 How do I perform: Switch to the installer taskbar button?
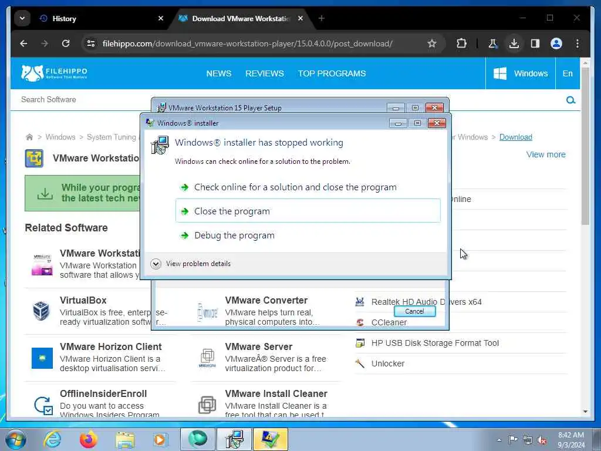234,439
